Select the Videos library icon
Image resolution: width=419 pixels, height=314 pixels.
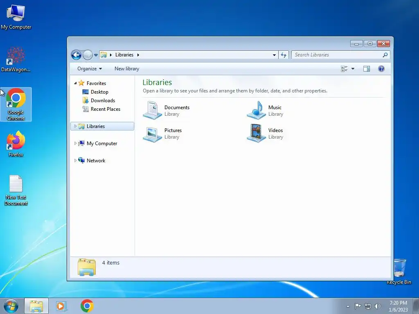(x=256, y=133)
